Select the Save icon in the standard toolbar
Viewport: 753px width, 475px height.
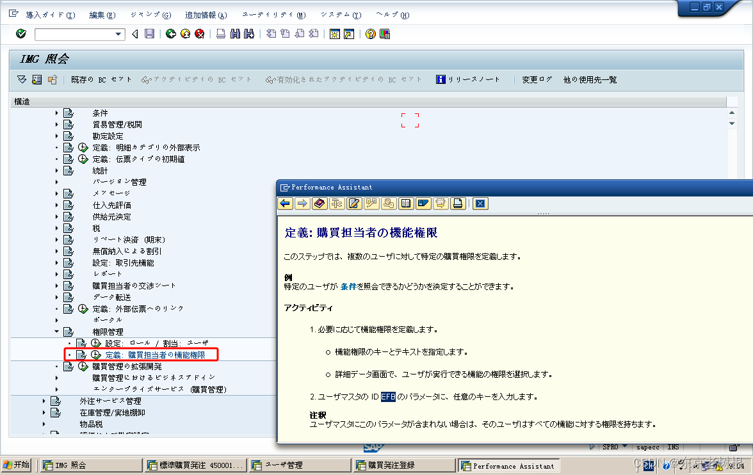pos(149,35)
